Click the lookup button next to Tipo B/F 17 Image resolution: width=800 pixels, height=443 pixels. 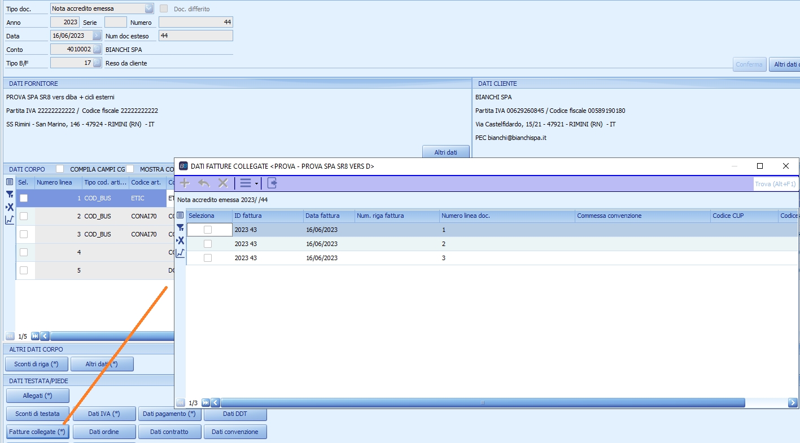(97, 63)
